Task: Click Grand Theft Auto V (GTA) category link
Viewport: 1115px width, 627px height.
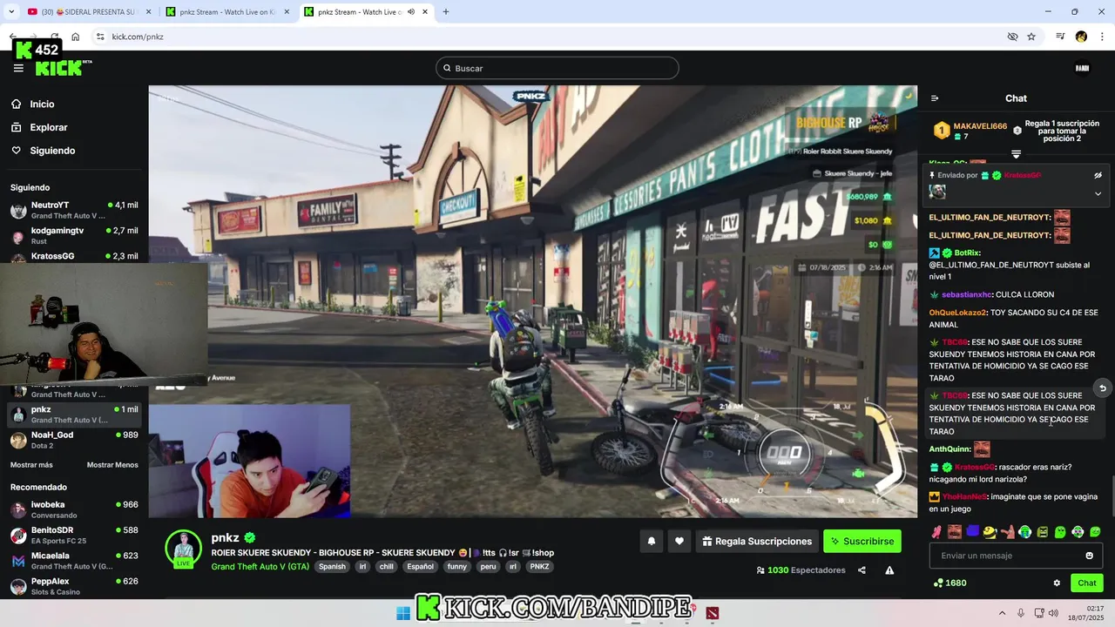Action: [x=260, y=567]
